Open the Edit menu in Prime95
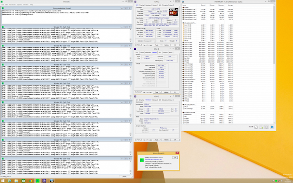The width and height of the screenshot is (293, 183). pos(6,4)
